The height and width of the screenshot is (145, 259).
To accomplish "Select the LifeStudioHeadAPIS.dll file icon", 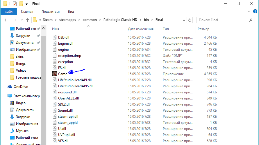I will [x=55, y=86].
